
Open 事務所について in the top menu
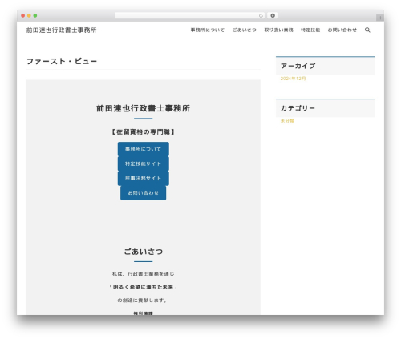(x=208, y=30)
